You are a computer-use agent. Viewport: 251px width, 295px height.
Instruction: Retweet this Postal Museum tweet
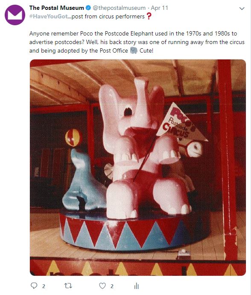tap(68, 286)
